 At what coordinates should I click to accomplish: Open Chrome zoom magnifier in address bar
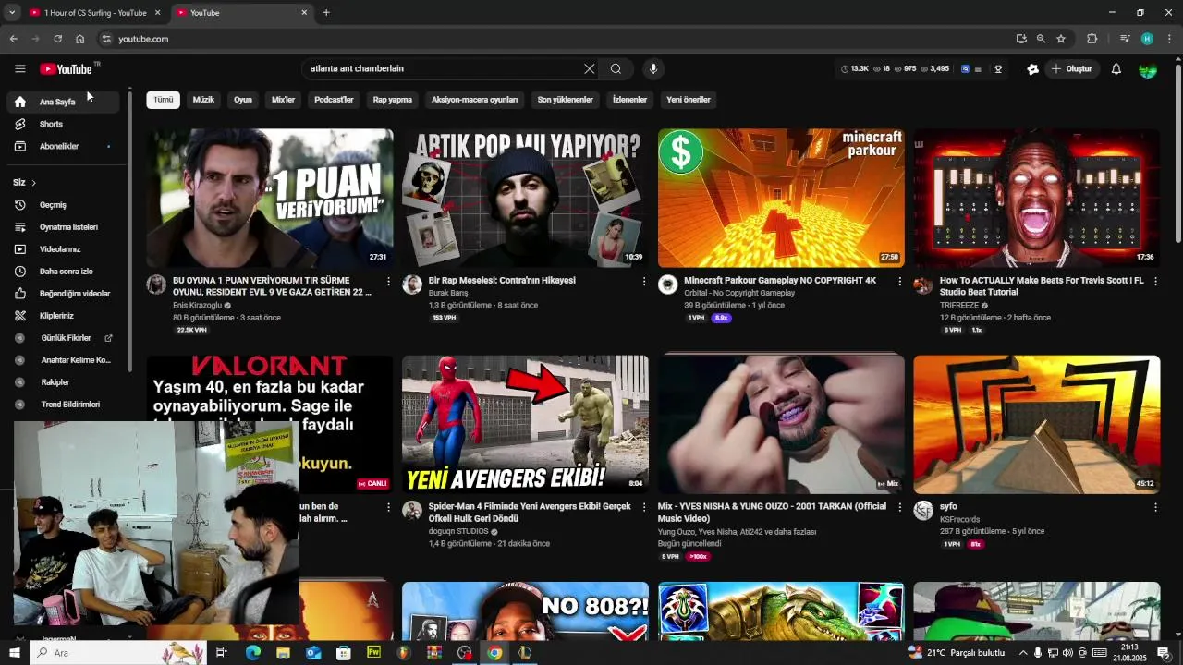click(1041, 39)
